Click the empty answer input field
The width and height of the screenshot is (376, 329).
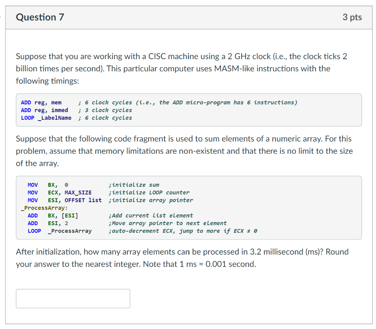point(73,298)
